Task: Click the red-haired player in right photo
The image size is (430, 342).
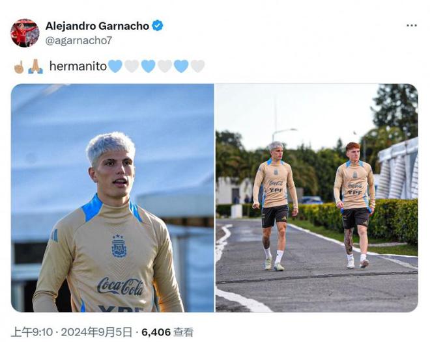Action: click(x=354, y=205)
